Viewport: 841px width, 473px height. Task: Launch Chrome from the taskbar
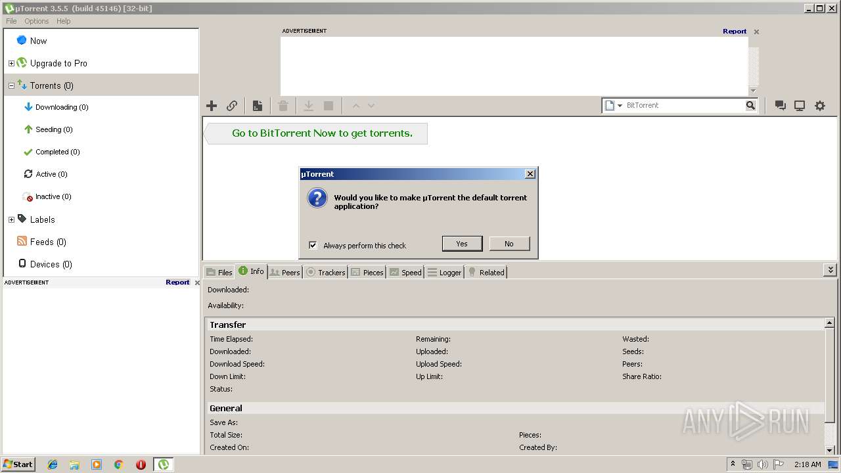click(118, 464)
